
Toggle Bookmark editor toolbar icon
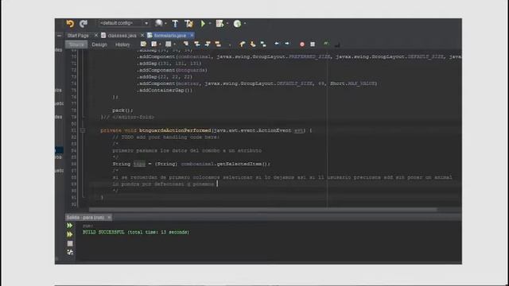click(263, 44)
